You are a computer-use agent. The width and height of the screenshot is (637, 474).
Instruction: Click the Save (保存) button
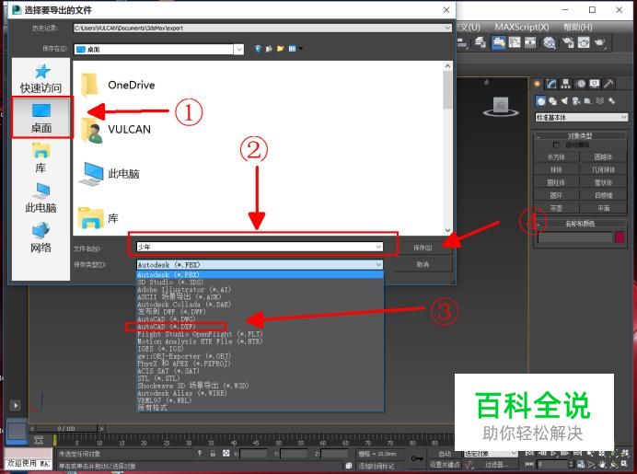(x=423, y=248)
